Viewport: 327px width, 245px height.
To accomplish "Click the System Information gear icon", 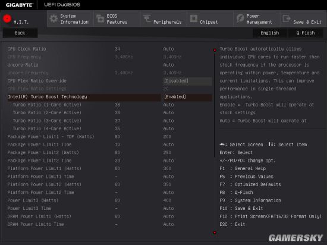I will pyautogui.click(x=54, y=19).
